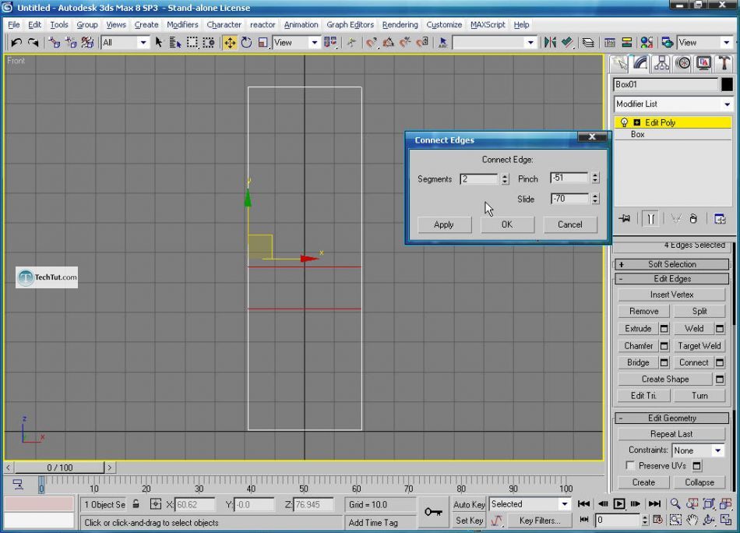Click the Mirror tool icon
740x533 pixels.
tap(550, 43)
